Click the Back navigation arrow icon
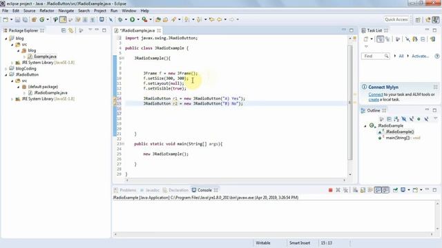This screenshot has width=442, height=248. (x=220, y=19)
